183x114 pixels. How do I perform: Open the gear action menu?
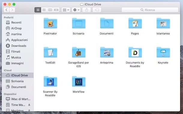tap(76, 10)
